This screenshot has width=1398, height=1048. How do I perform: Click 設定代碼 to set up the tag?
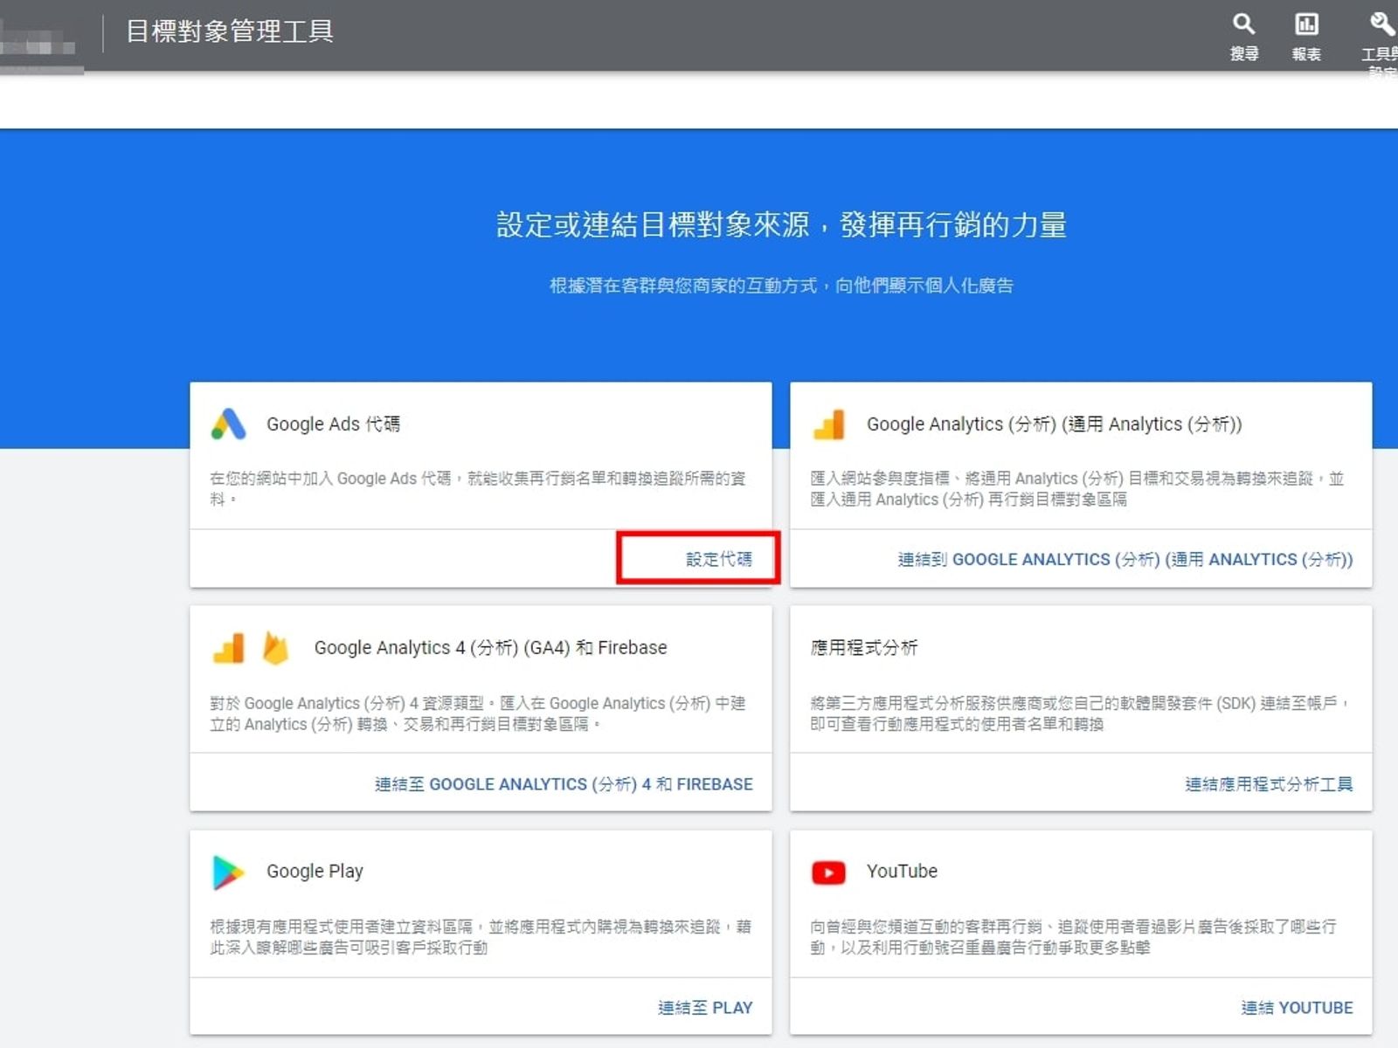coord(718,559)
